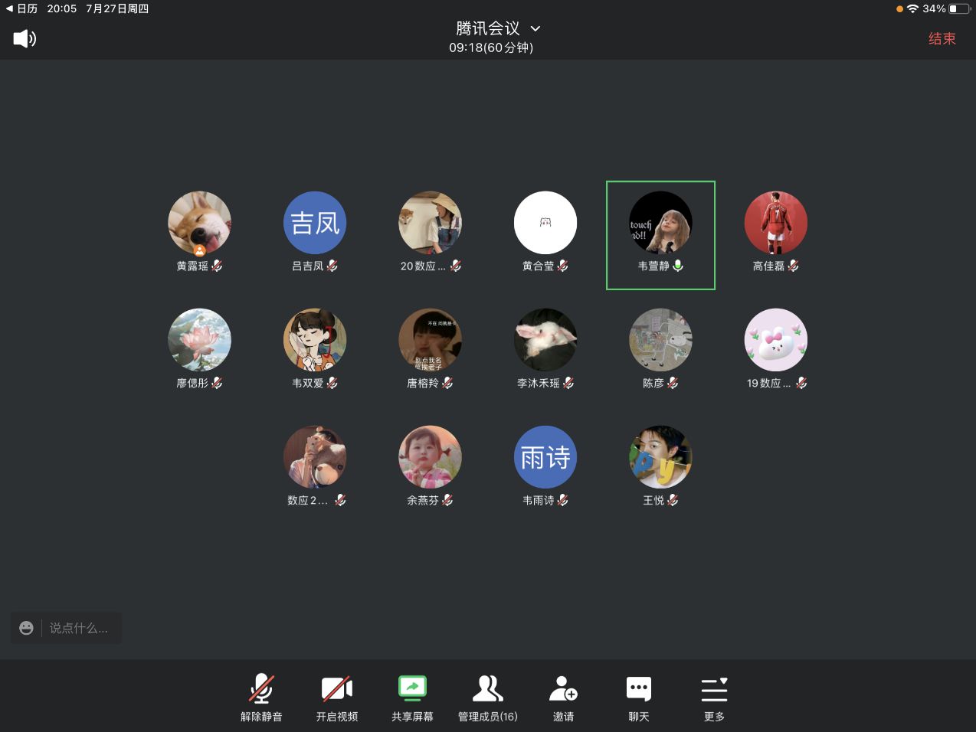Tap green microphone icon beside 韦萱静
The height and width of the screenshot is (732, 976).
(678, 266)
